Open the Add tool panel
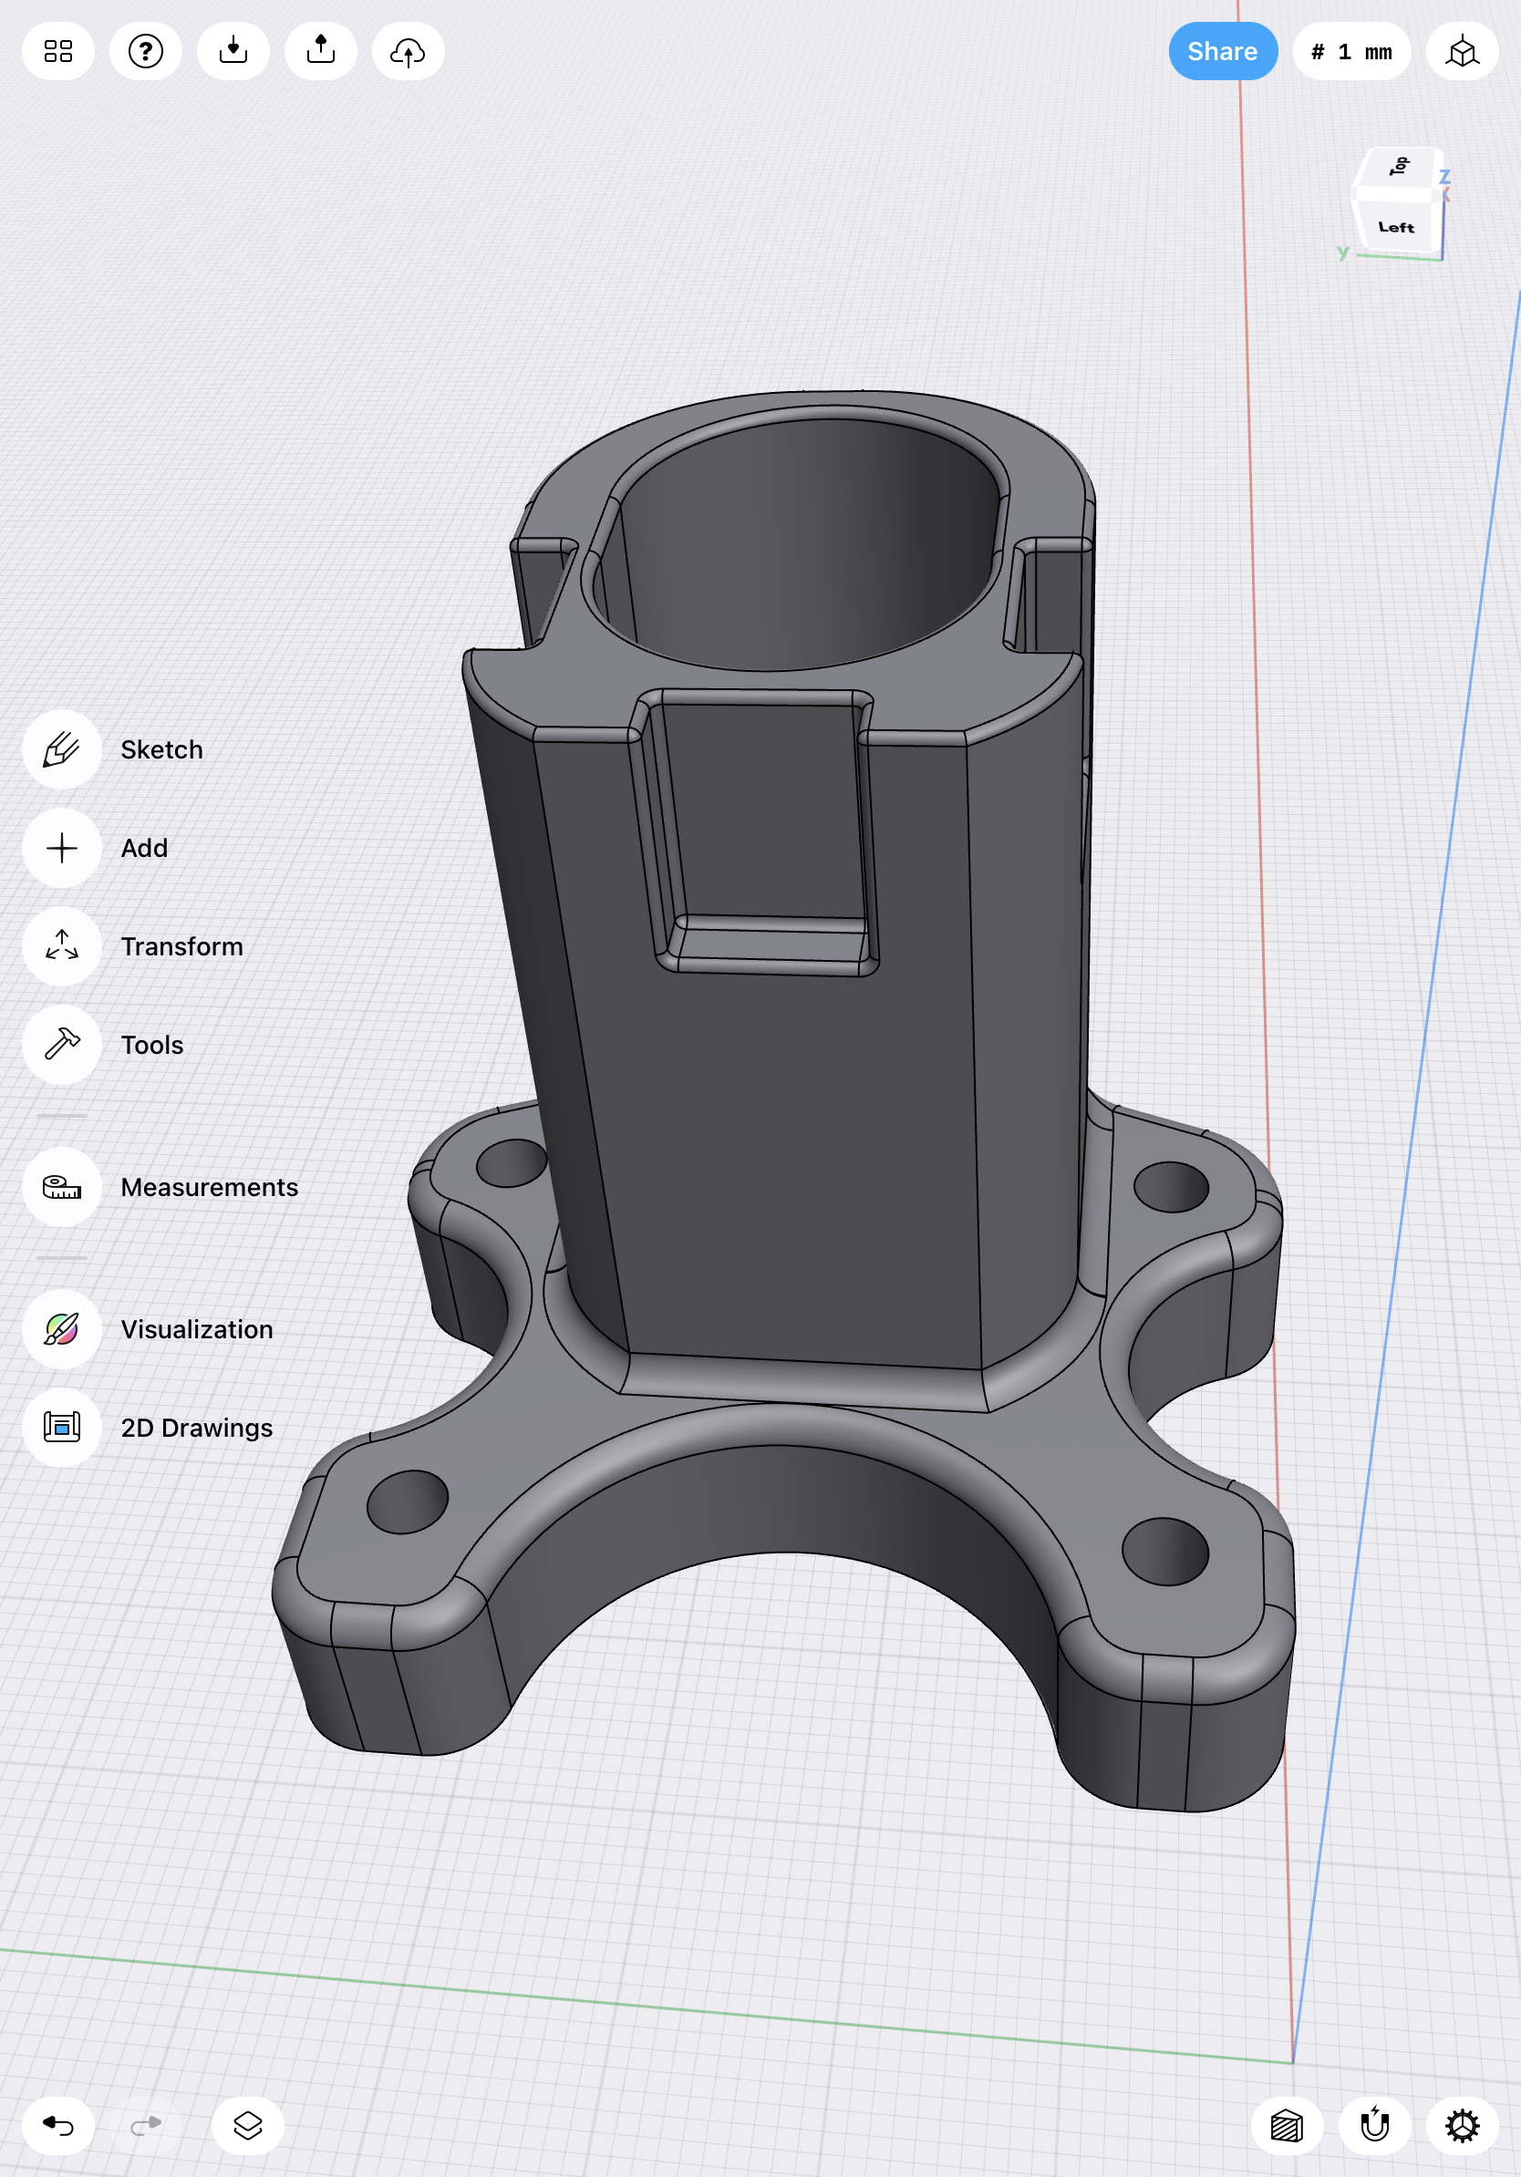This screenshot has height=2177, width=1521. coord(61,848)
